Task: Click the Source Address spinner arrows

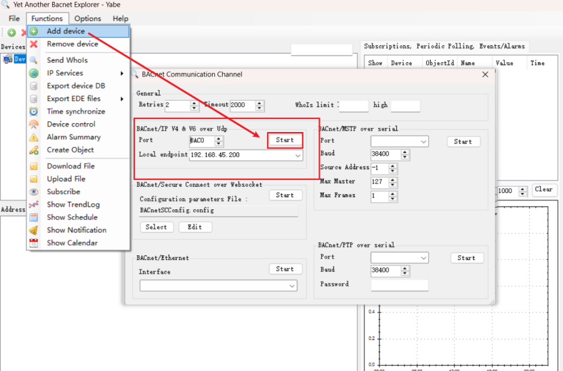Action: coord(393,169)
